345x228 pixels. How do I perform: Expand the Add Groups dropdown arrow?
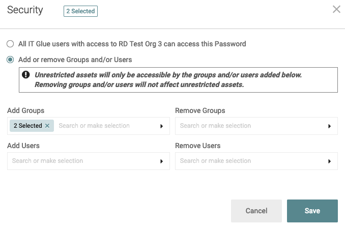coord(162,126)
